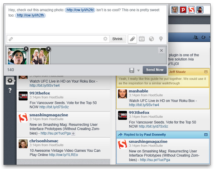Open http://ow.ly/1LREo link
Screen dimensions: 214x169
click(63, 155)
